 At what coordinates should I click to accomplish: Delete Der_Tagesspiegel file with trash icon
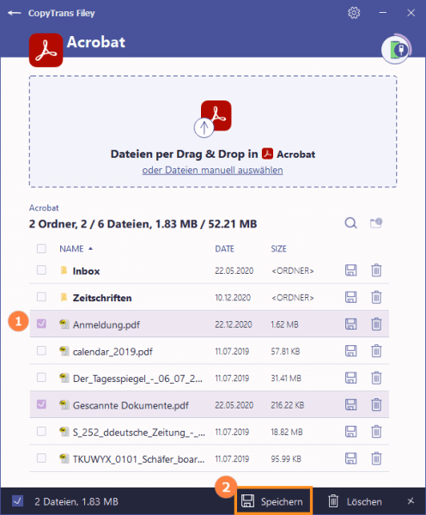[376, 378]
